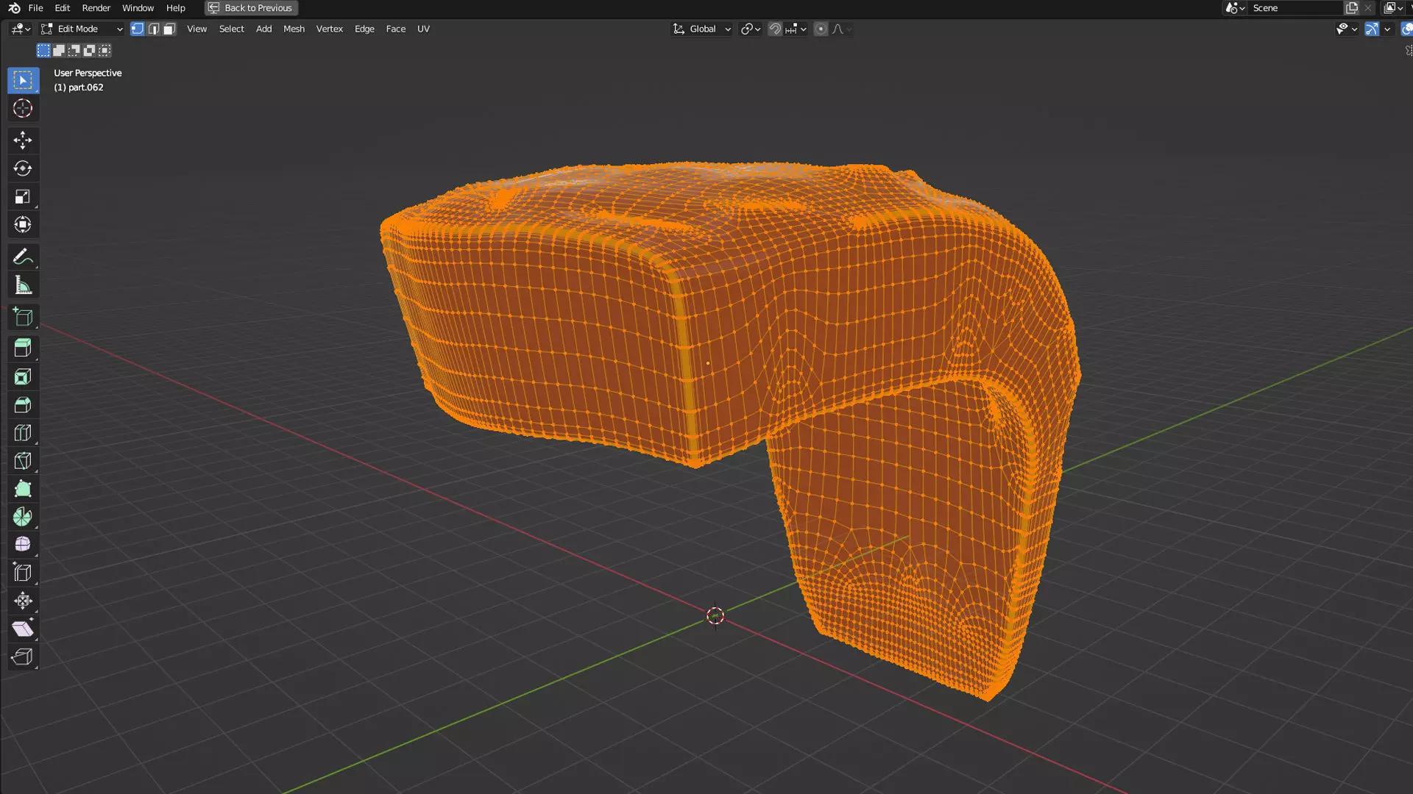
Task: Open the pivot point dropdown
Action: pos(750,29)
